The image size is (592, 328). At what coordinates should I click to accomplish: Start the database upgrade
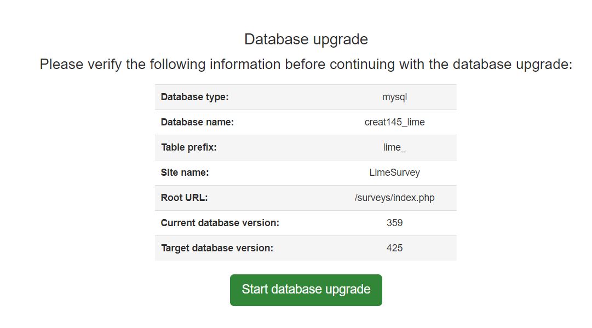[306, 290]
